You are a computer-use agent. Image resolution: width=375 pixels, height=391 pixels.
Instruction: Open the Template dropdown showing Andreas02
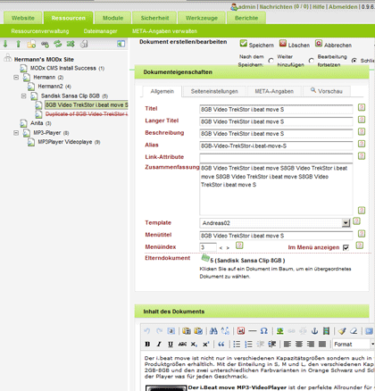click(275, 223)
